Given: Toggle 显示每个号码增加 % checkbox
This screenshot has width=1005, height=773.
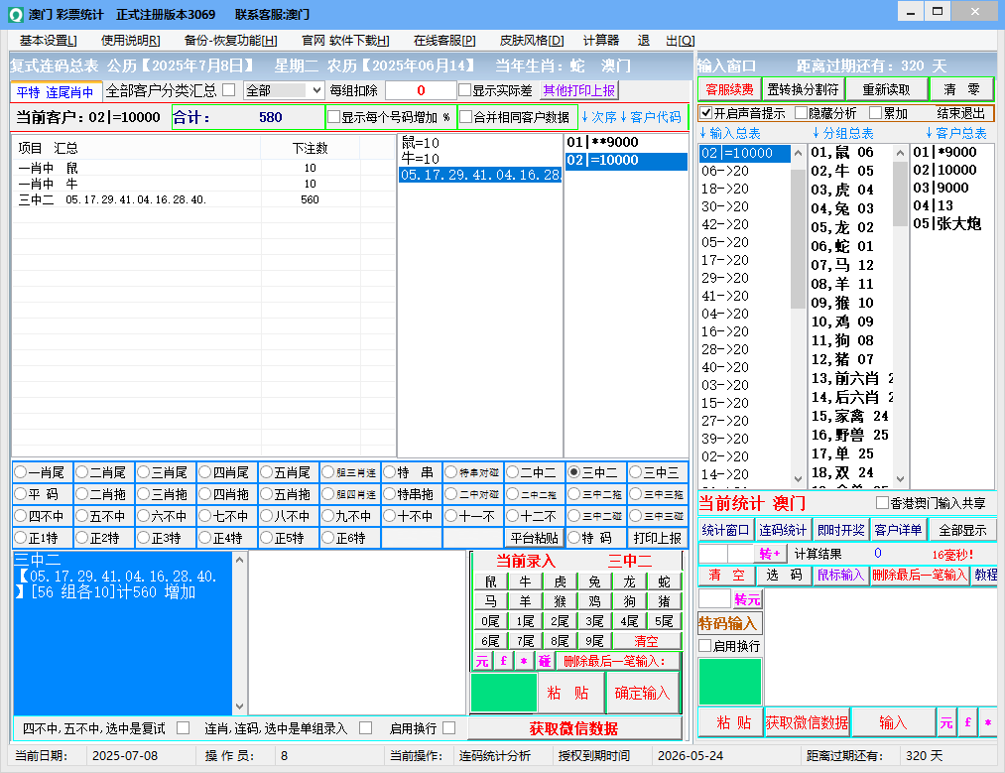Looking at the screenshot, I should click(x=334, y=117).
